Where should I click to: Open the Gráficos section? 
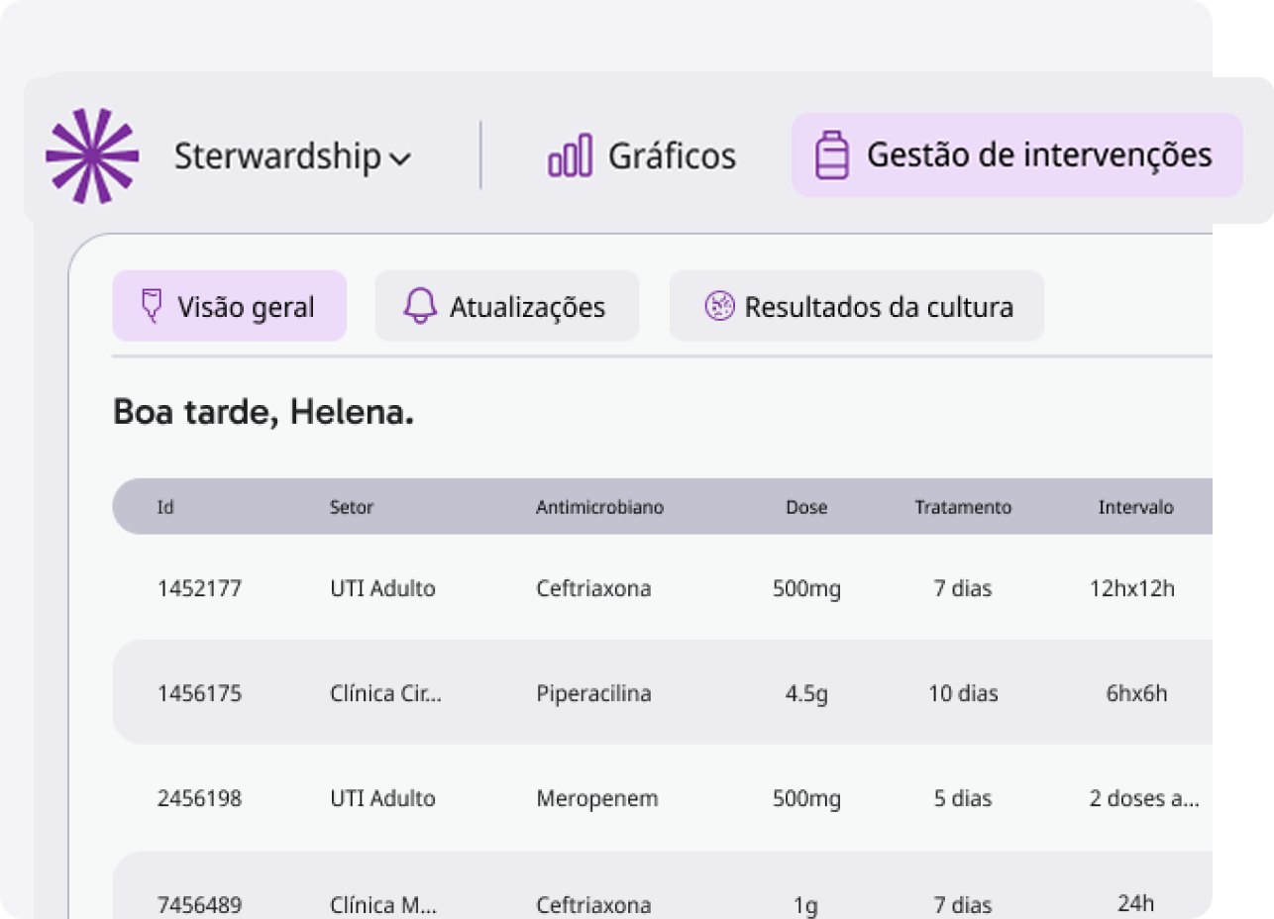[671, 156]
